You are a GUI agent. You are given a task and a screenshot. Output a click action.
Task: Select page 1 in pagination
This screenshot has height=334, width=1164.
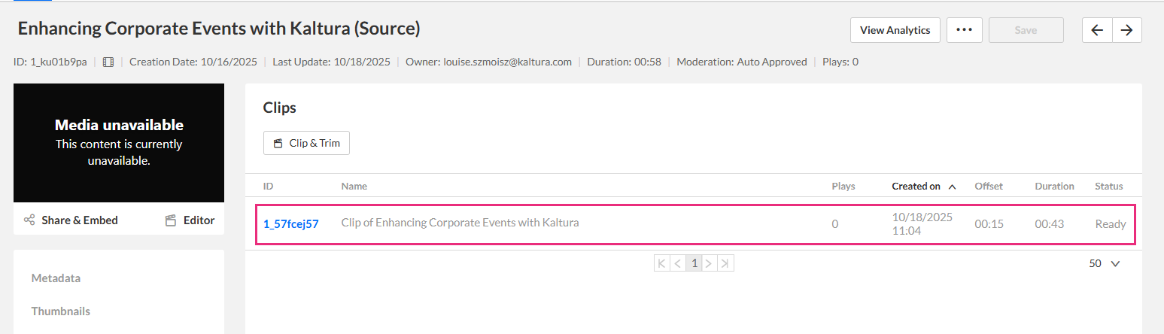point(694,263)
